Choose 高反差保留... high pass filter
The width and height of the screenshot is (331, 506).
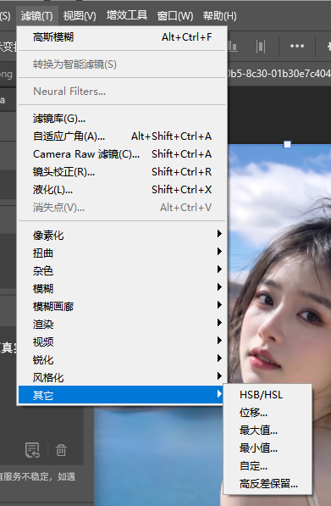coord(268,484)
